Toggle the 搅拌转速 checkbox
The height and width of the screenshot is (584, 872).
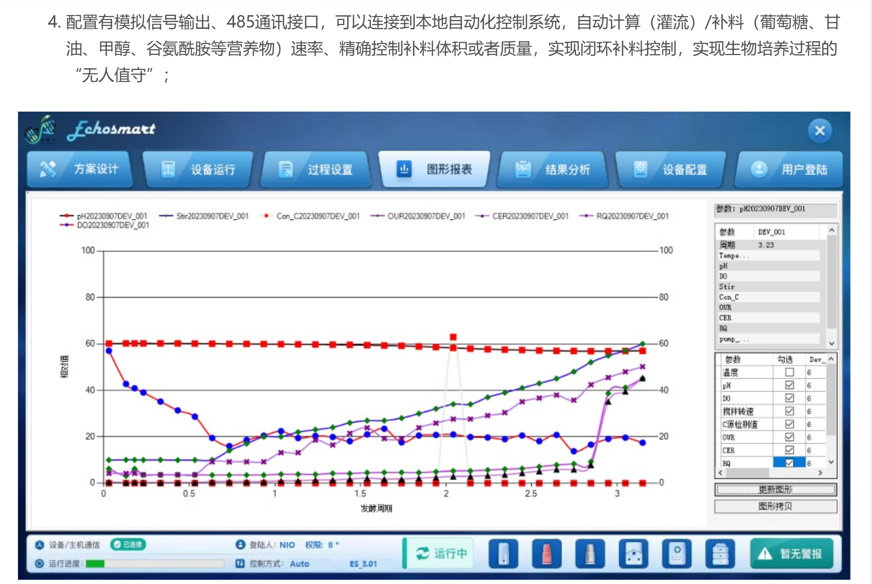[x=789, y=411]
